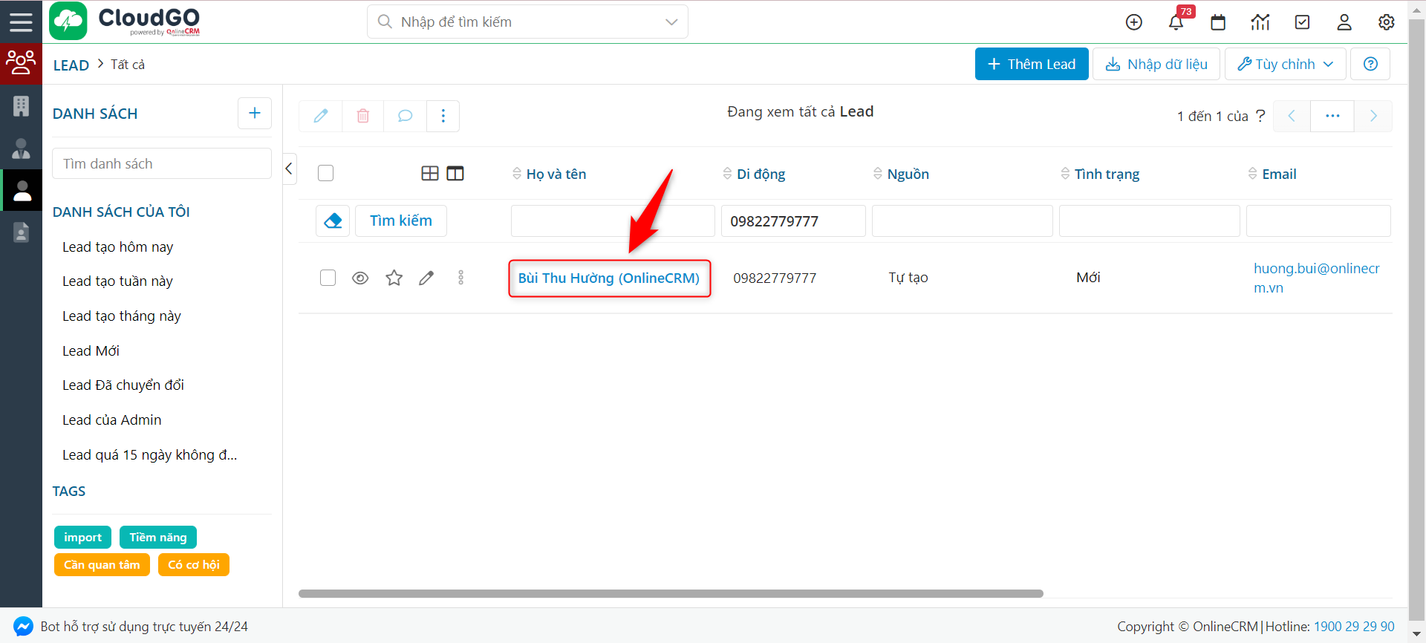Edit the lead row with pencil icon
The height and width of the screenshot is (643, 1426).
426,278
